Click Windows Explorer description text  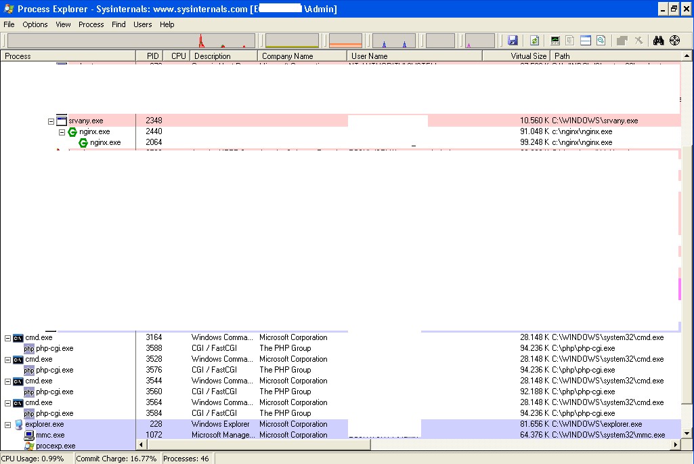point(221,424)
